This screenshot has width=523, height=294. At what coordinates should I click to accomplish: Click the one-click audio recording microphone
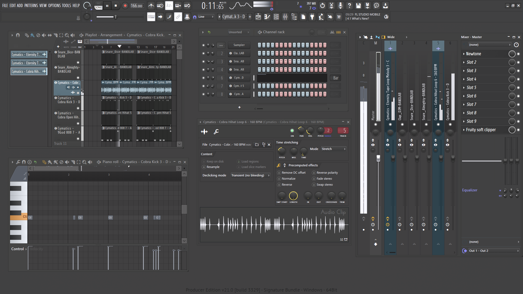click(x=340, y=5)
